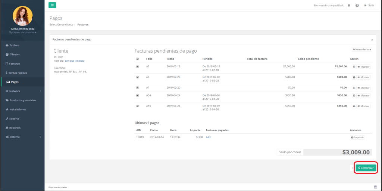The width and height of the screenshot is (382, 191).
Task: Click the back arrow beside Continuar
Action: pos(353,168)
